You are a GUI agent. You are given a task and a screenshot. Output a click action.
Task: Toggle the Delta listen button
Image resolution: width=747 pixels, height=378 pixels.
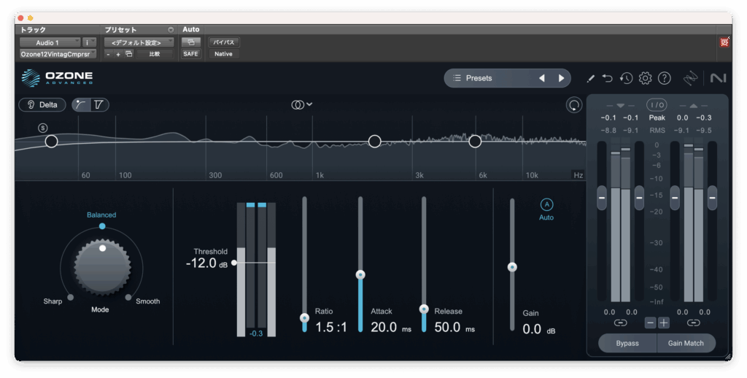click(x=42, y=104)
